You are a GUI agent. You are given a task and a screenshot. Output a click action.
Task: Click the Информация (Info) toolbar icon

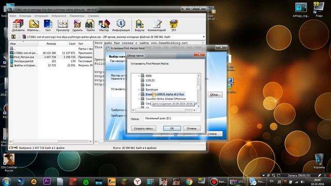pos(121,25)
